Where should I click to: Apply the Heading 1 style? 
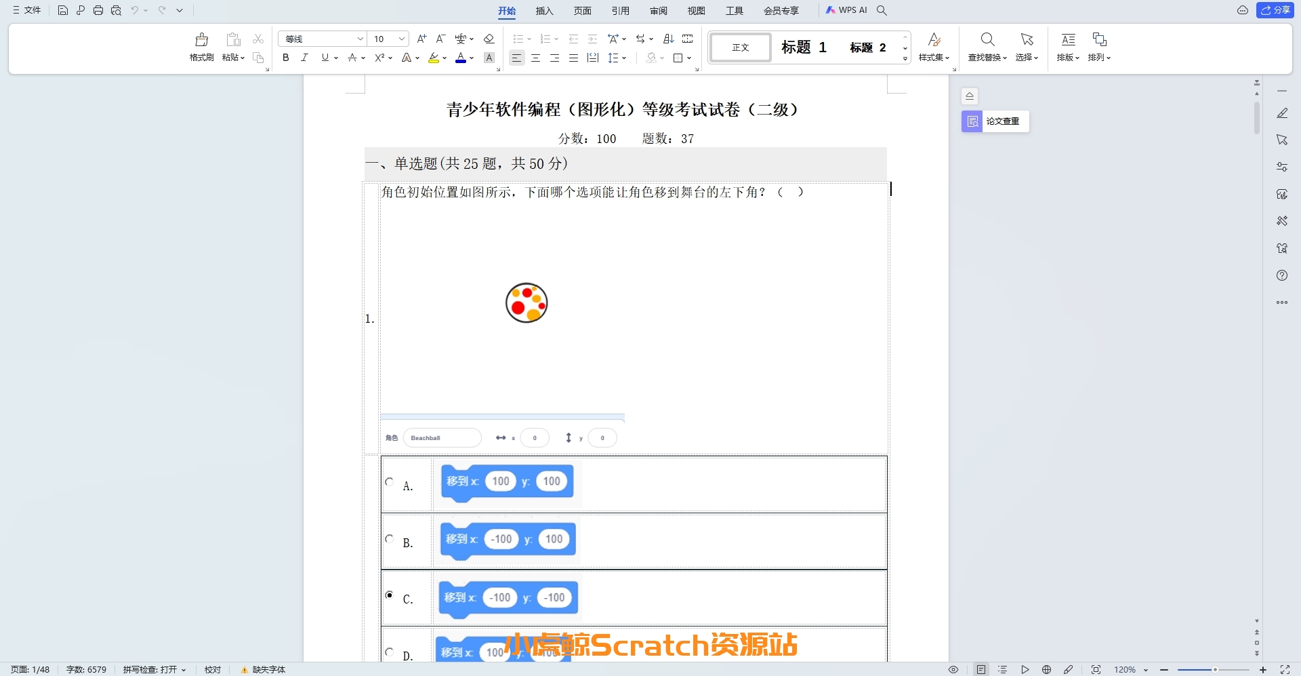(804, 47)
